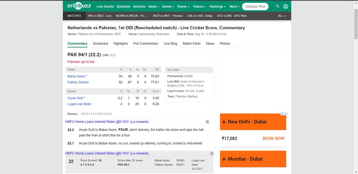Click the first HDFC ad badge icon
Viewport: 358px width, 174px height.
tap(207, 122)
